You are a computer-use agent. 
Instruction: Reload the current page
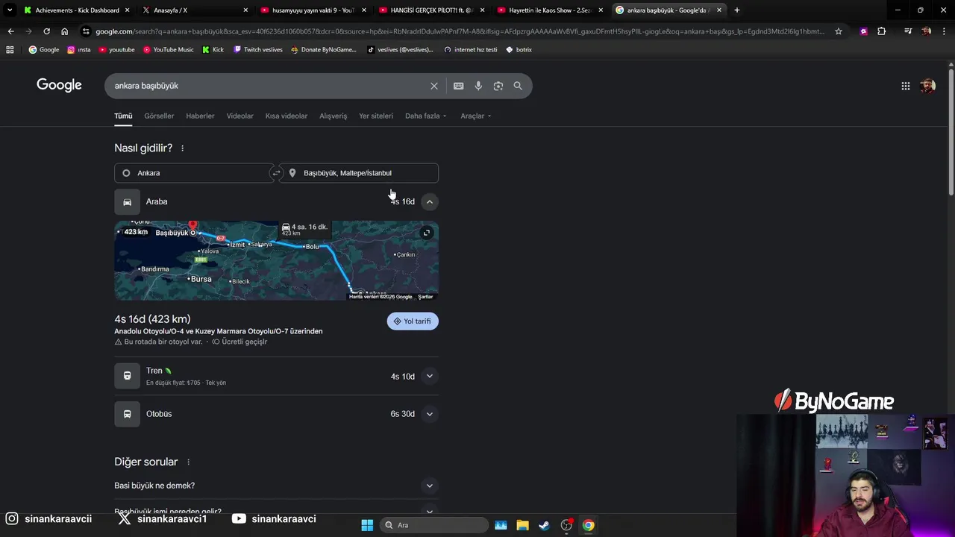pos(46,31)
